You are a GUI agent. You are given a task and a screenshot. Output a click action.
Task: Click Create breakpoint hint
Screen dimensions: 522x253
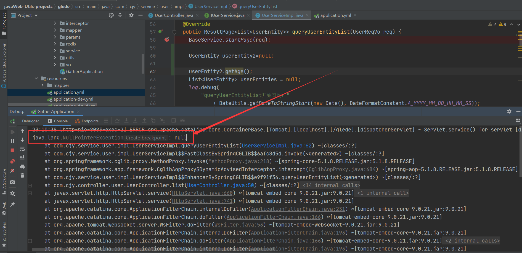pos(146,138)
